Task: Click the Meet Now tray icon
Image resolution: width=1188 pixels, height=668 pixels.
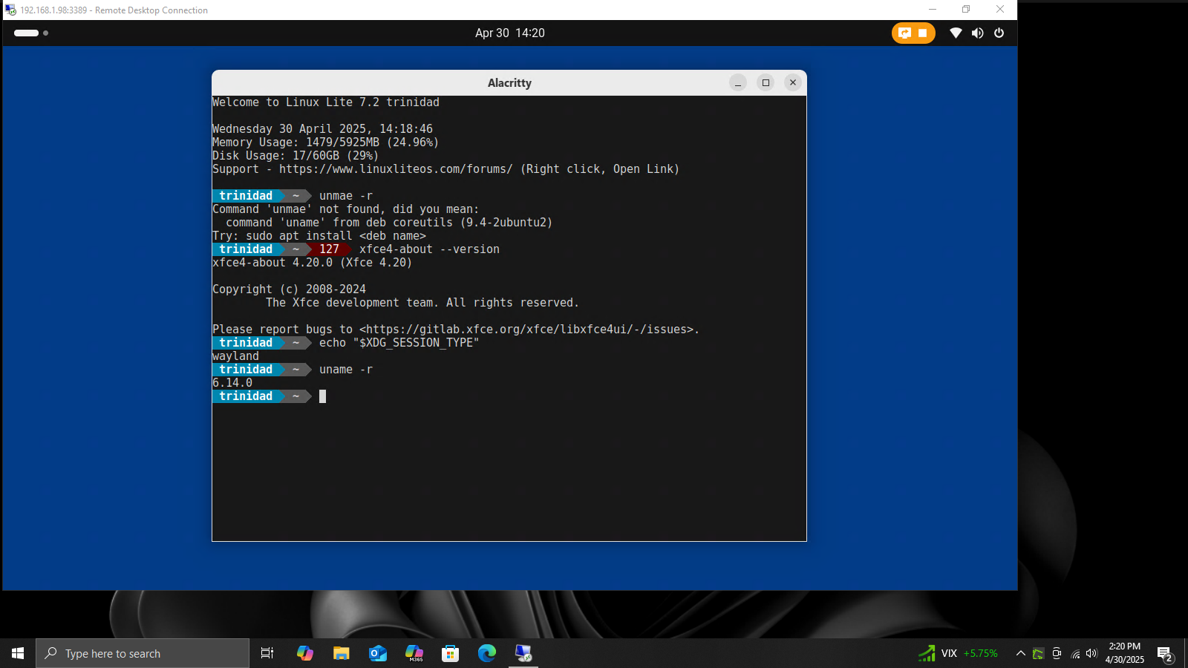Action: coord(1057,653)
